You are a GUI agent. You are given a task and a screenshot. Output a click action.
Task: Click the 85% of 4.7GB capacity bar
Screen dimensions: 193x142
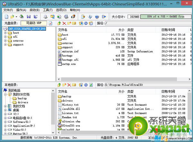click(x=166, y=17)
